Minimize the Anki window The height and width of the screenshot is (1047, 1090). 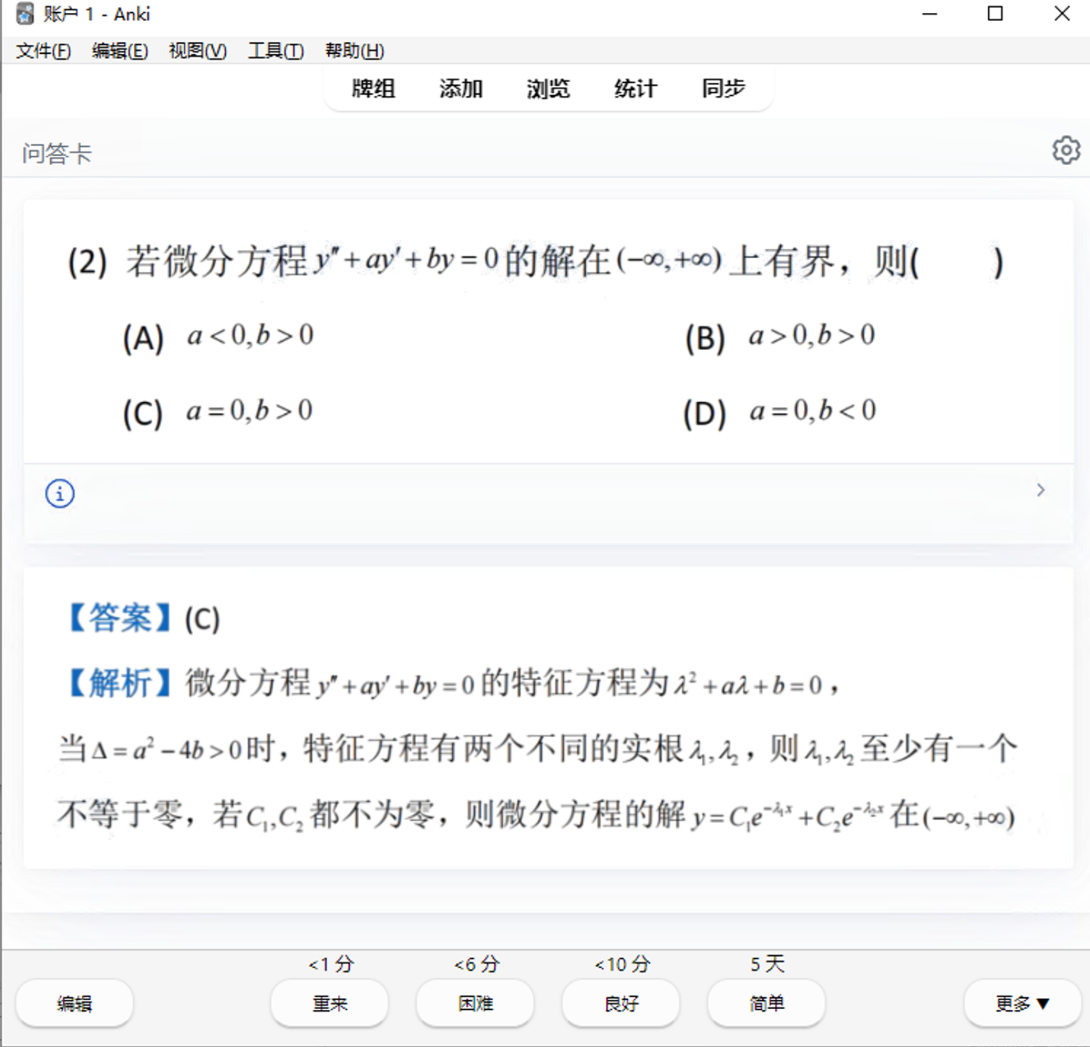click(x=929, y=14)
